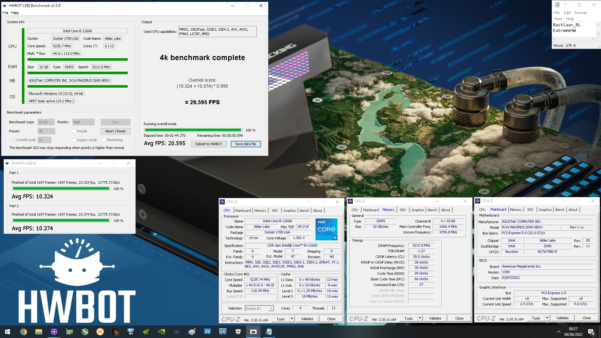Toggle the Overkill mode checkbox

[x=13, y=140]
